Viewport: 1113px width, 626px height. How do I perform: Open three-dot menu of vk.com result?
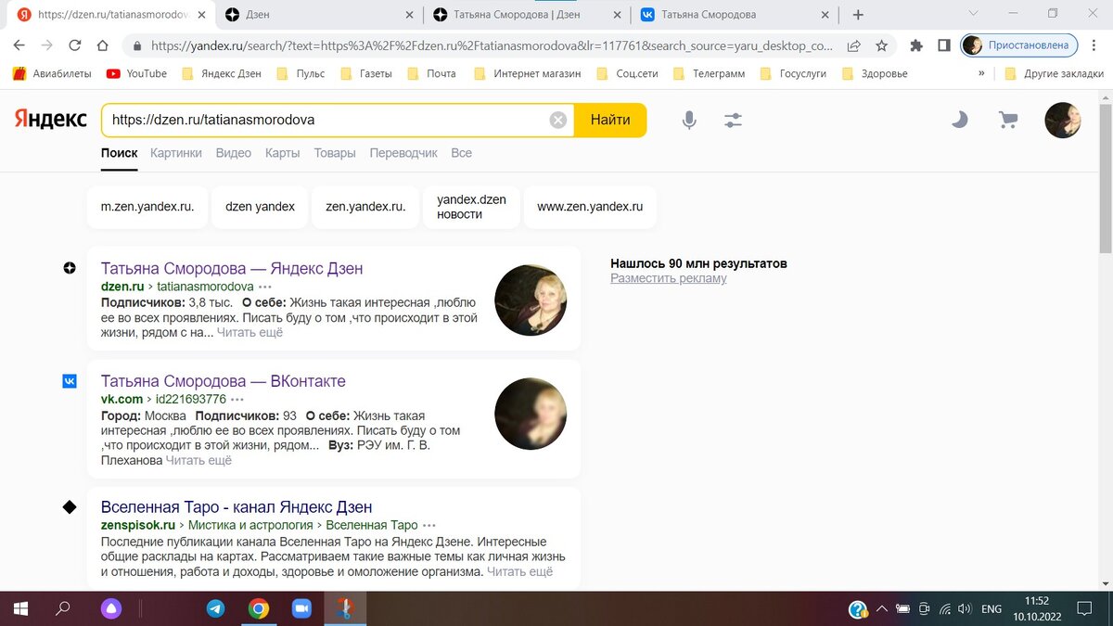(x=238, y=400)
